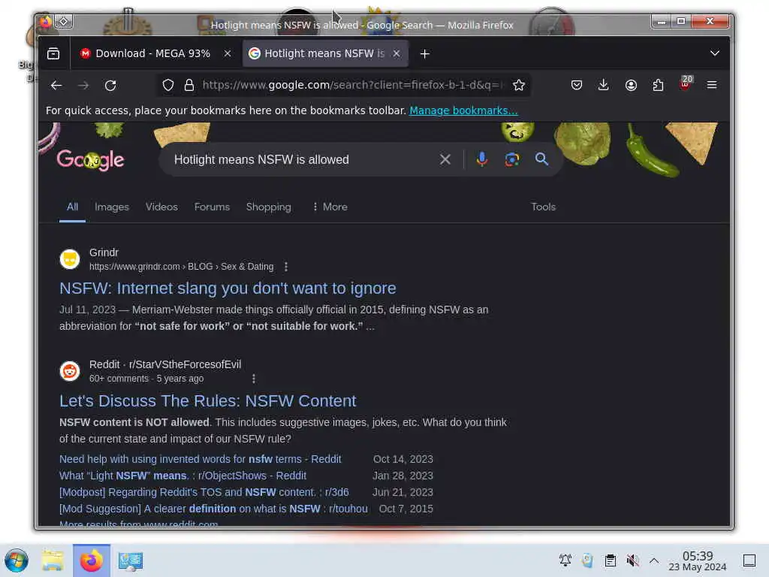Viewport: 769px width, 577px height.
Task: Open the file manager in taskbar
Action: click(53, 560)
